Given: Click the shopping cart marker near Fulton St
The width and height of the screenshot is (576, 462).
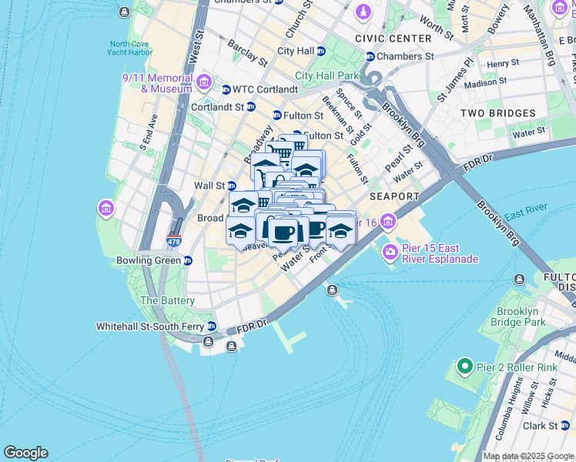Looking at the screenshot, I should pyautogui.click(x=280, y=153).
